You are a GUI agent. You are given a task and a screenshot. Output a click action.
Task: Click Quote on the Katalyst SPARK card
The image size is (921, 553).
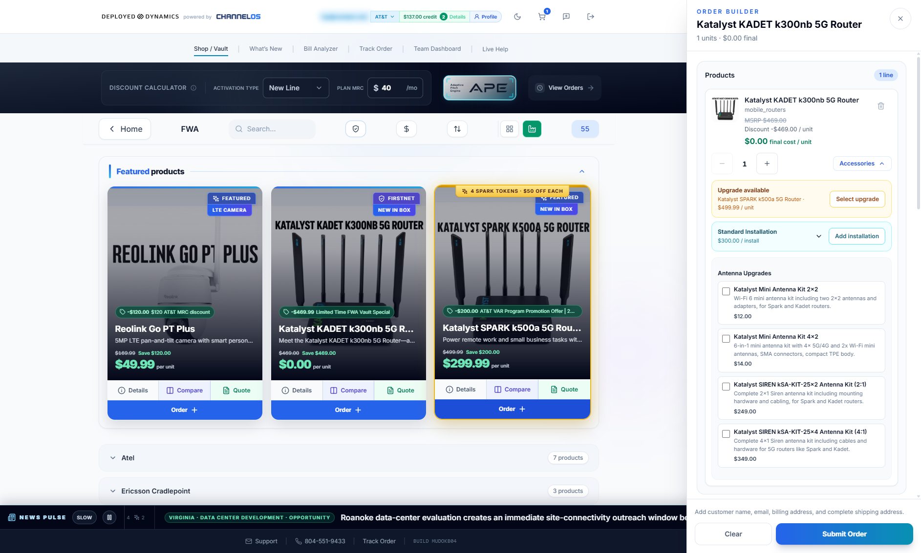pos(564,389)
